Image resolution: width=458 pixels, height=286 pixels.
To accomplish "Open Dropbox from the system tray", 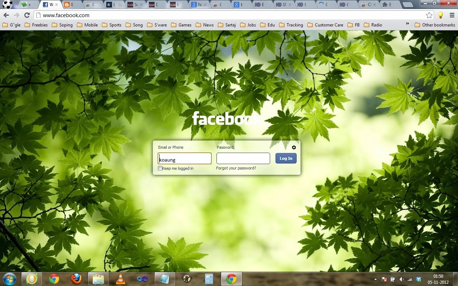I will [419, 279].
